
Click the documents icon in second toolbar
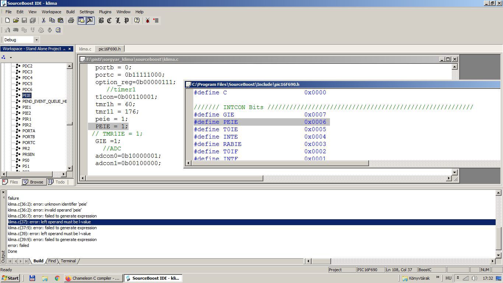(x=58, y=30)
